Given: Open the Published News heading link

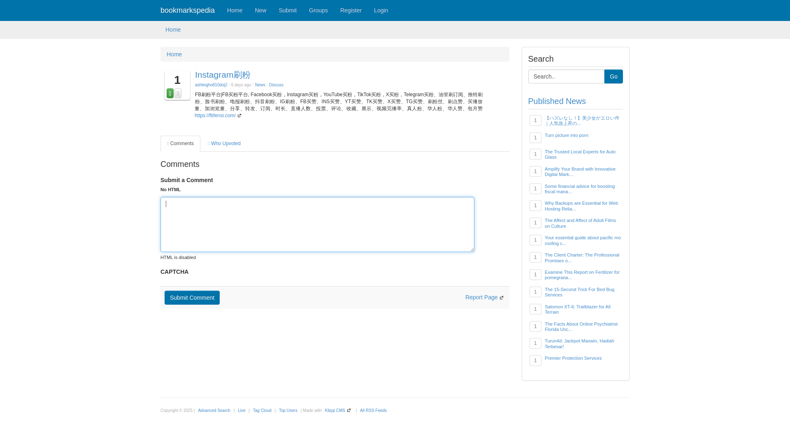Looking at the screenshot, I should pyautogui.click(x=557, y=101).
